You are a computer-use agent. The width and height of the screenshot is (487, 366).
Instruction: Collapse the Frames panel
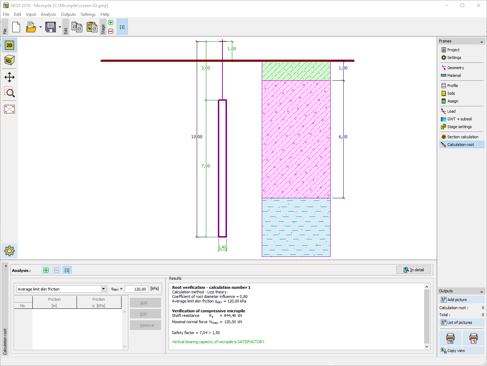pyautogui.click(x=481, y=42)
